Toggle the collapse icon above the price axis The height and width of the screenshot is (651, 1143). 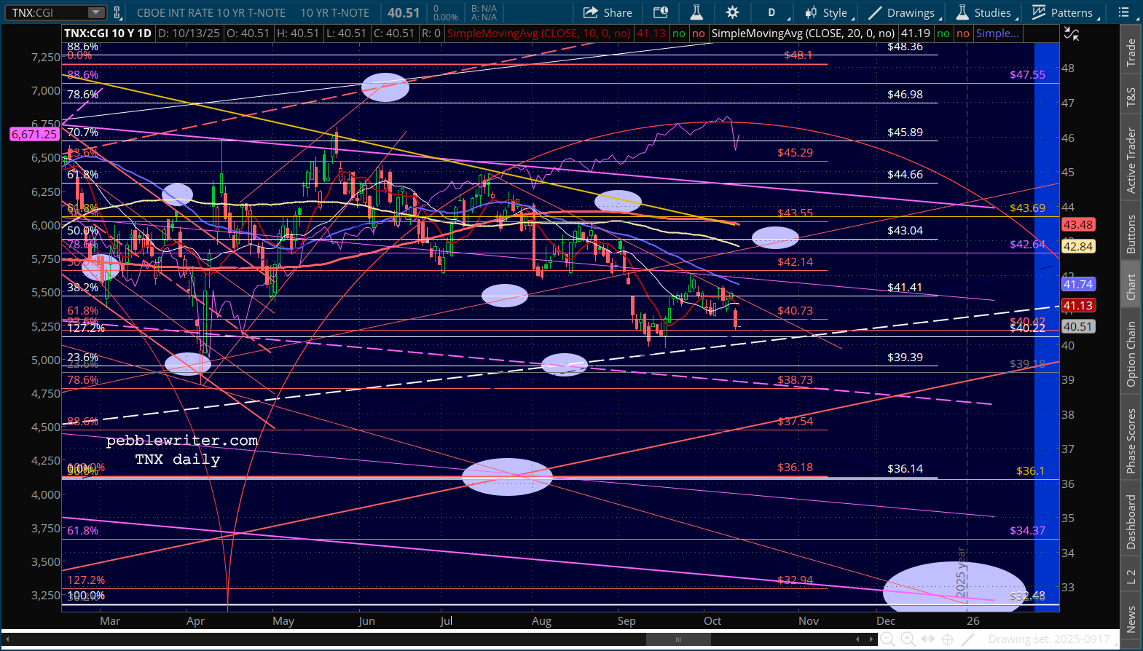(1071, 33)
